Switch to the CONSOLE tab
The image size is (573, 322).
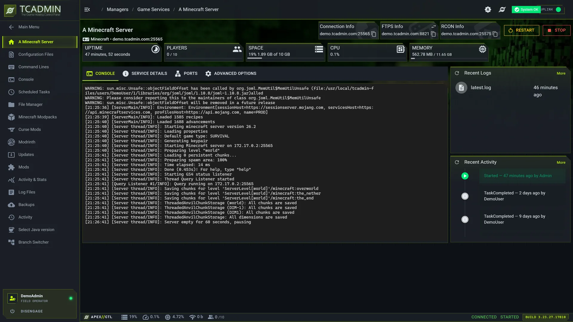click(101, 74)
